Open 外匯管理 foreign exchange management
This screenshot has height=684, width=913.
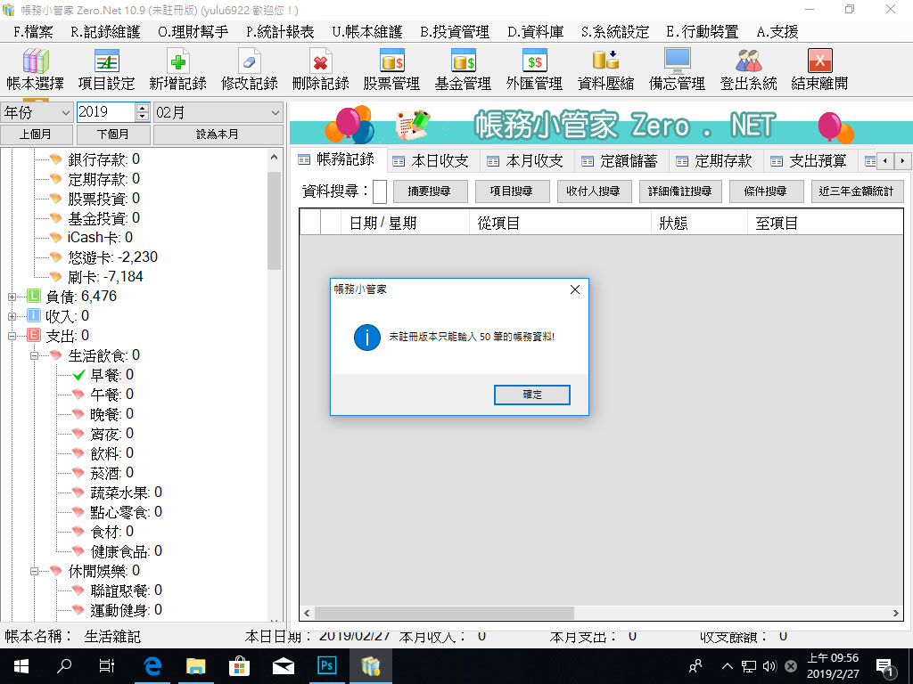(x=535, y=69)
